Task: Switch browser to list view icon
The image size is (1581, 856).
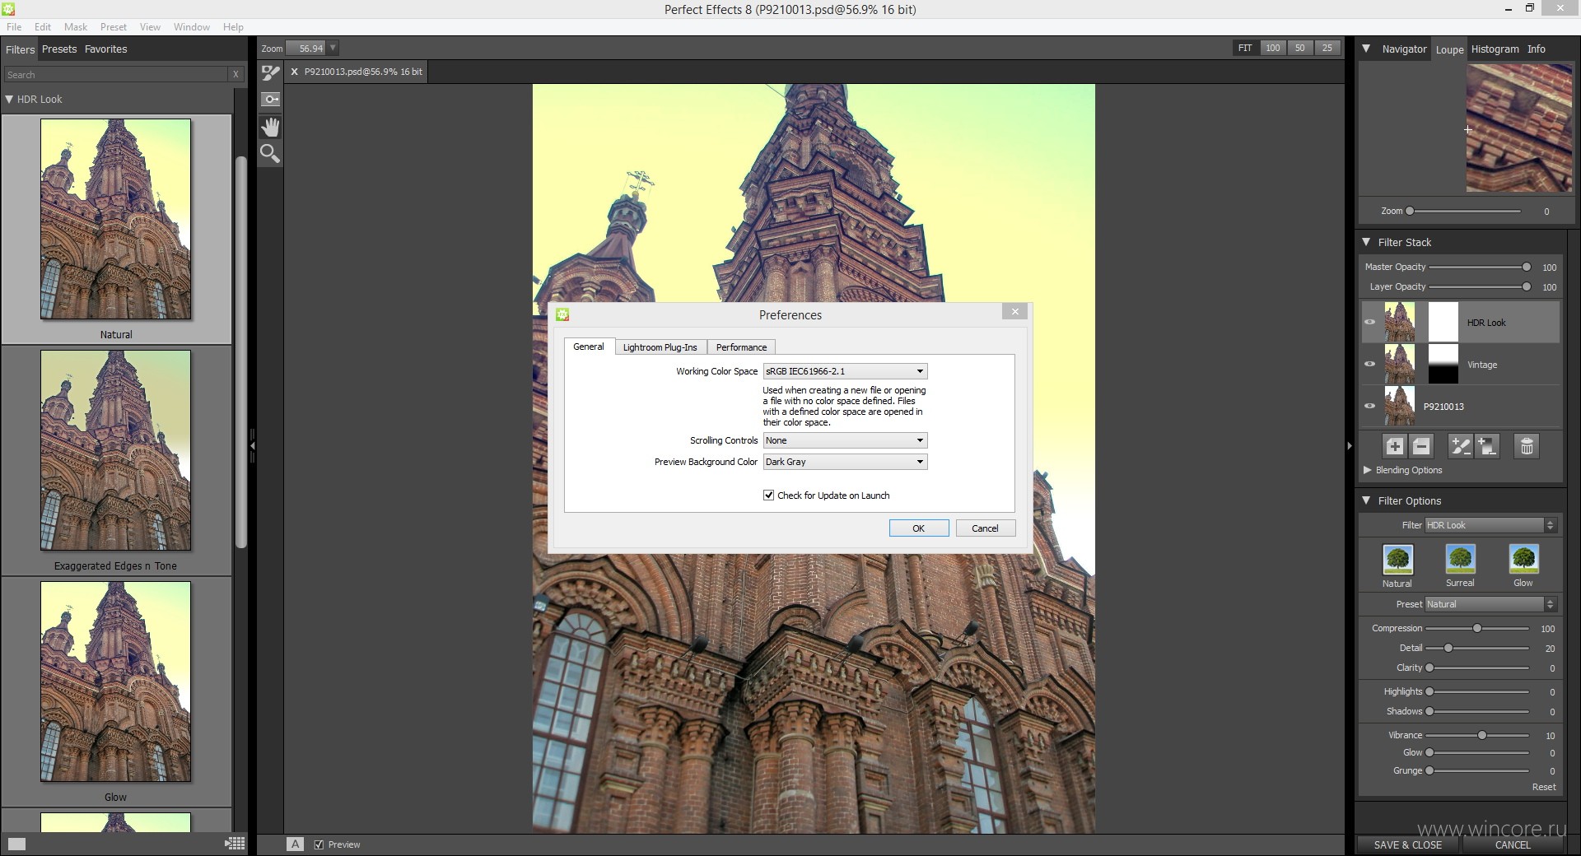Action: click(x=235, y=844)
